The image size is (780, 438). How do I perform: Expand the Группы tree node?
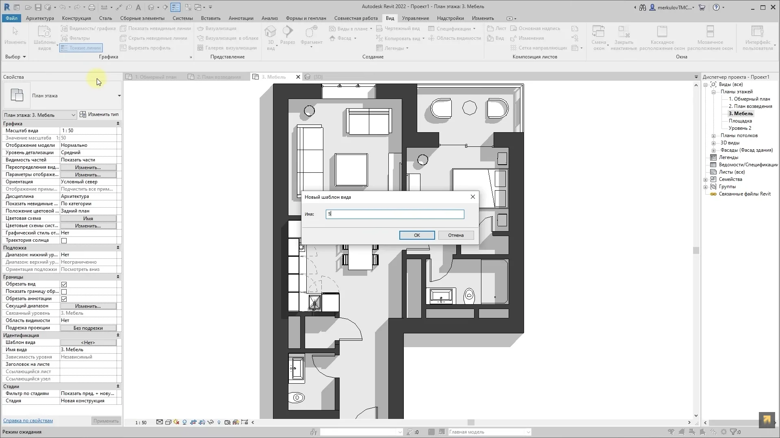click(706, 187)
